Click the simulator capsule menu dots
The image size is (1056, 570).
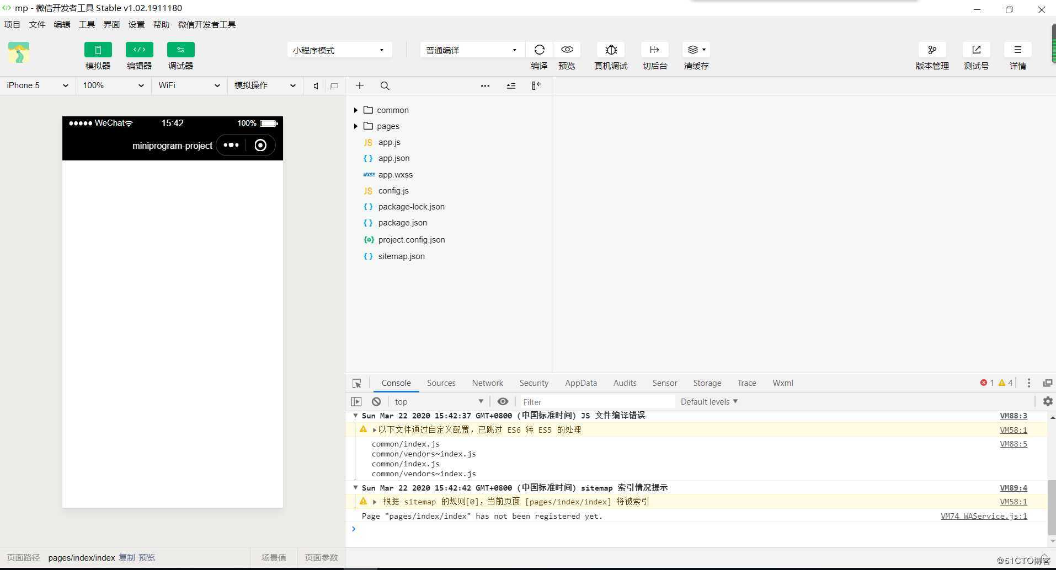pyautogui.click(x=231, y=146)
